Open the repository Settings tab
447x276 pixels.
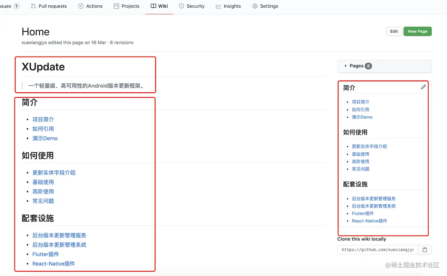265,6
